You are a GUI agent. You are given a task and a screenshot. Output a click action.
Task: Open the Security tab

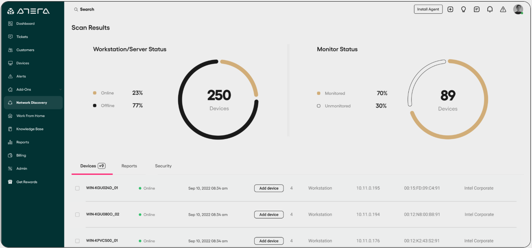(163, 166)
